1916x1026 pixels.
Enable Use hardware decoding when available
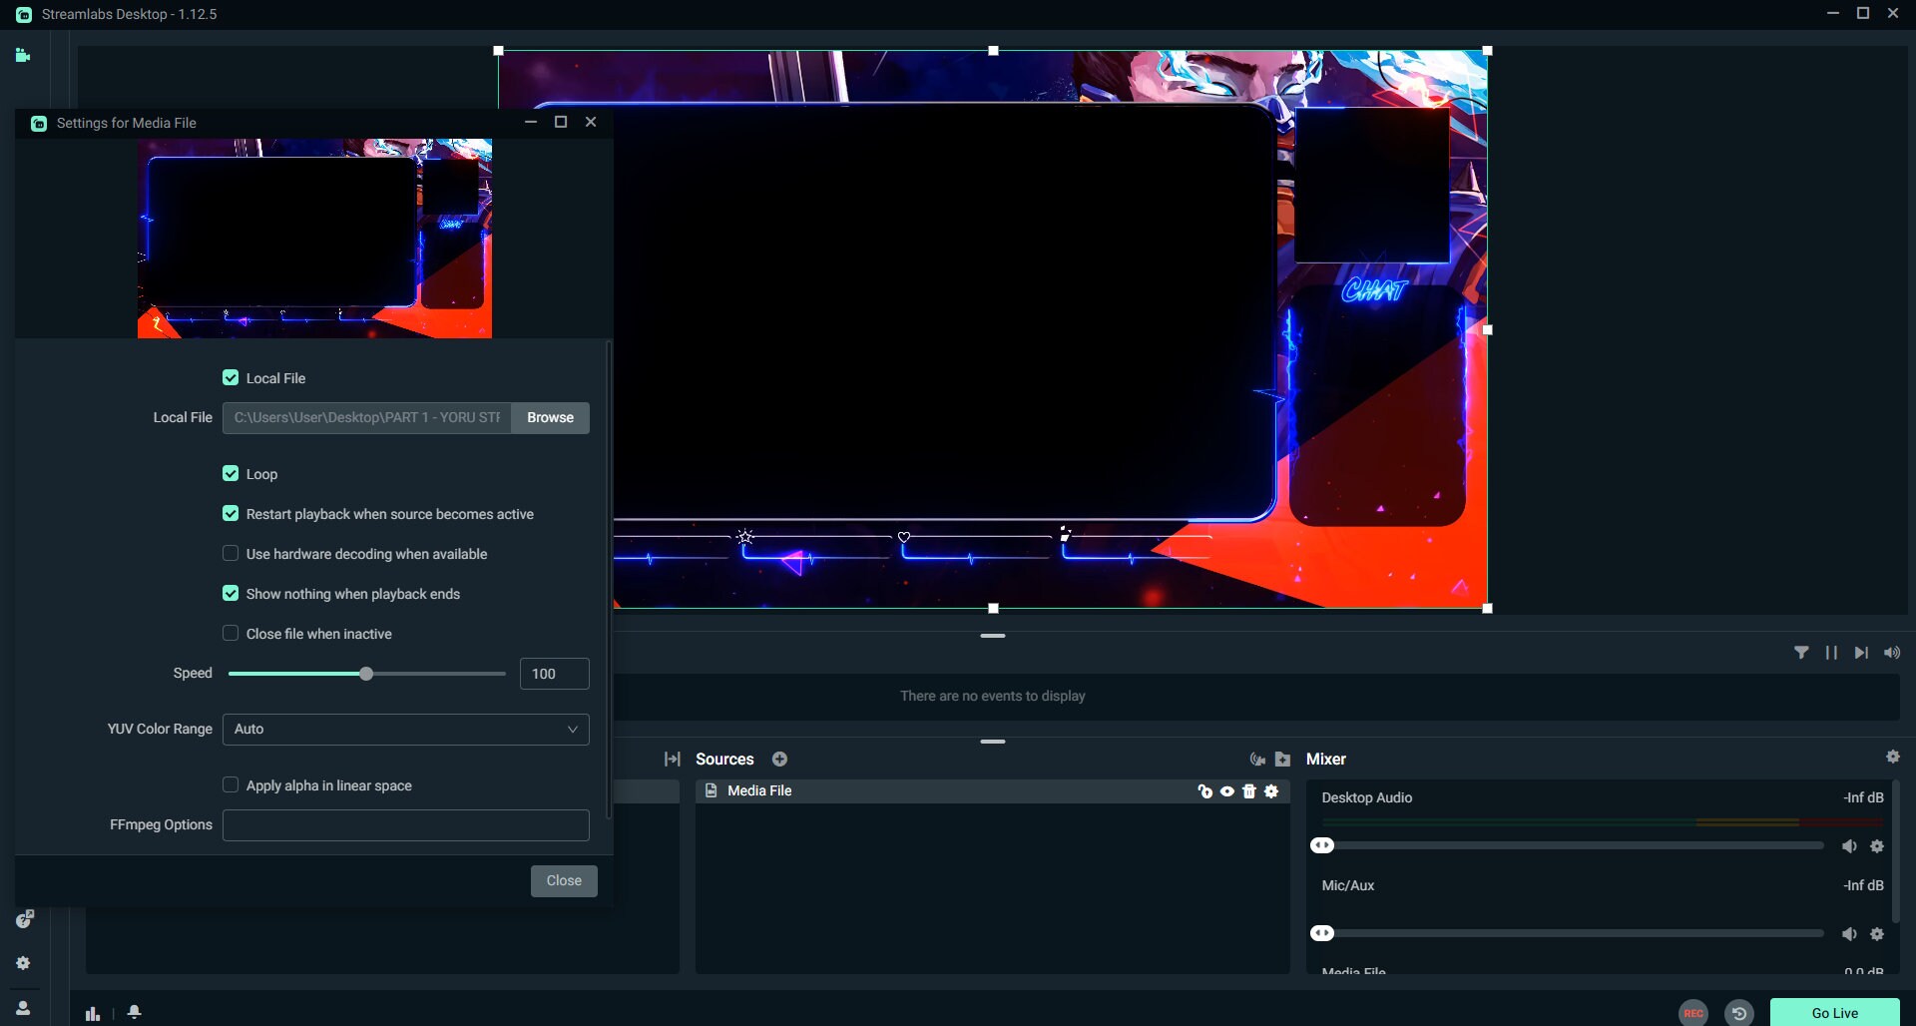[x=231, y=553]
